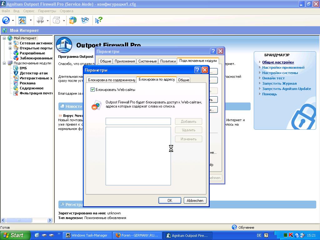
Task: Collapse the Подключаемые модули tree node
Action: pyautogui.click(x=4, y=63)
